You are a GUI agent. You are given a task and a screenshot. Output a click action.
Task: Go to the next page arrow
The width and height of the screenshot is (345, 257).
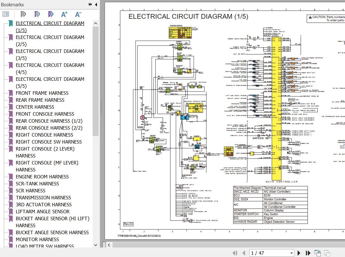point(299,253)
